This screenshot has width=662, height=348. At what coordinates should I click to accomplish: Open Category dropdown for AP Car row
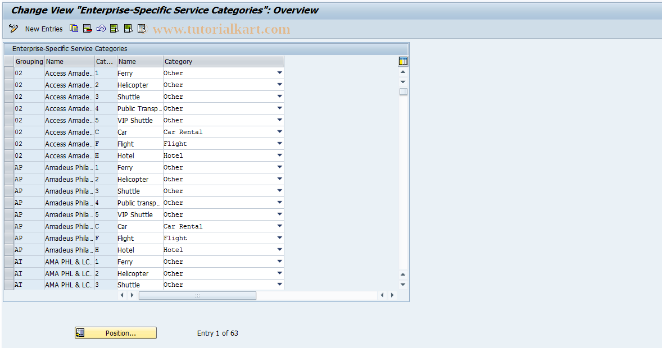tap(279, 227)
